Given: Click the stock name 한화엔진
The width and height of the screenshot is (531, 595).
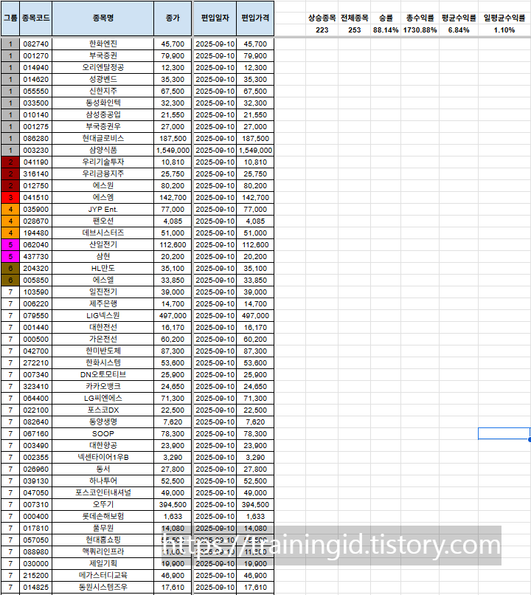Looking at the screenshot, I should [103, 44].
